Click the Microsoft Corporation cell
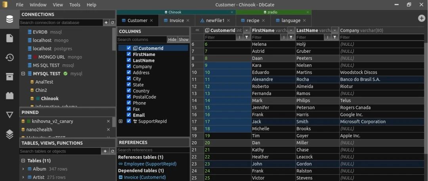This screenshot has height=181, width=428. (x=382, y=121)
